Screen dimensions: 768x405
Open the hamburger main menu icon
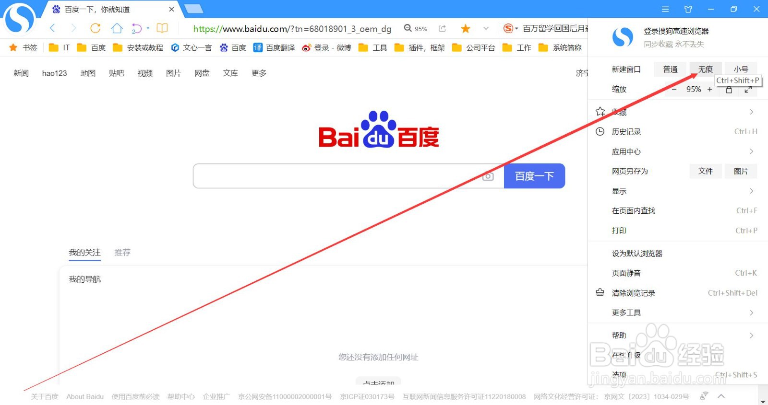click(665, 9)
